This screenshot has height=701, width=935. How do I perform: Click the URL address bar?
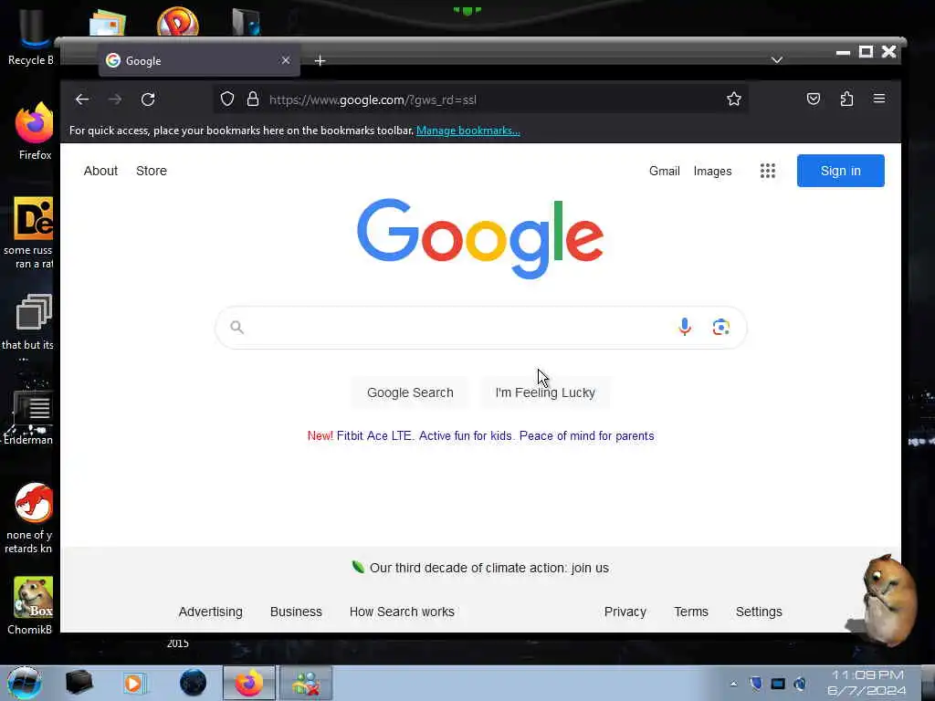(480, 99)
